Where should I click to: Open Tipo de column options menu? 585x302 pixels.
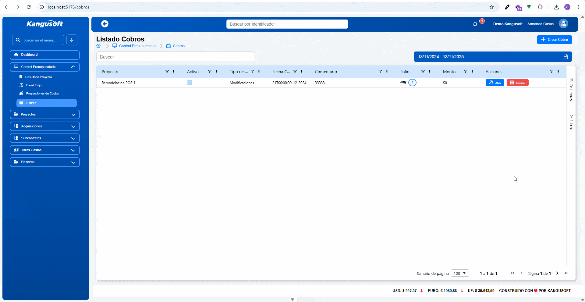click(259, 72)
